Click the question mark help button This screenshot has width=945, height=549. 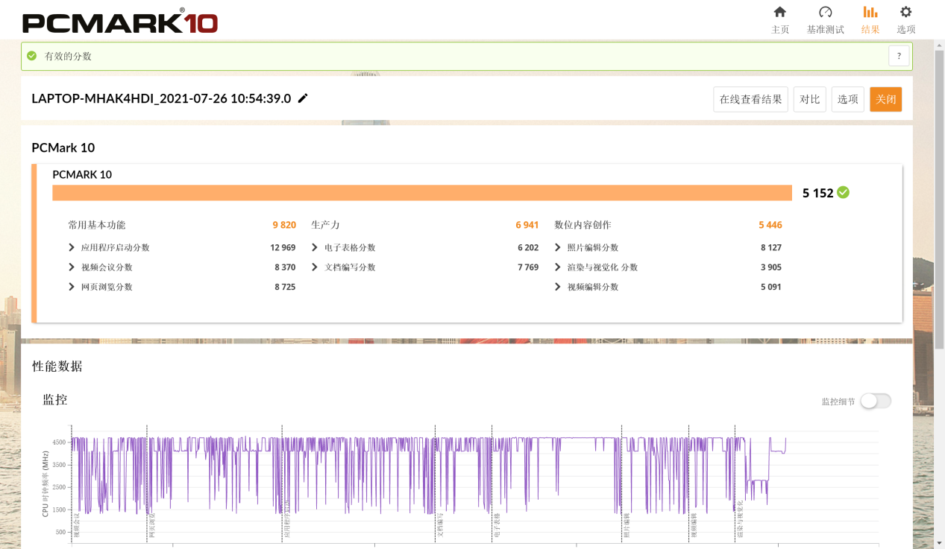click(899, 56)
